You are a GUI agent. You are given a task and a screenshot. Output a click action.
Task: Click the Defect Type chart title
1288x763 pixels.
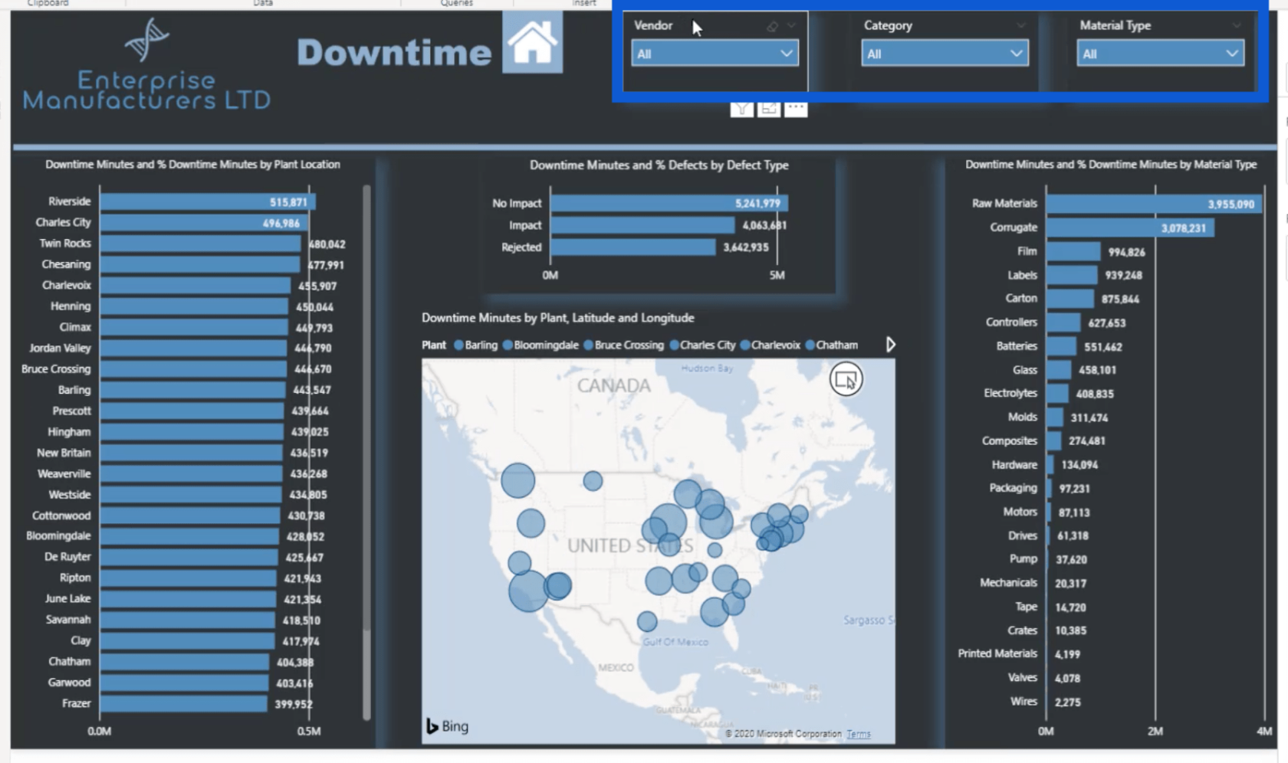[x=659, y=165]
